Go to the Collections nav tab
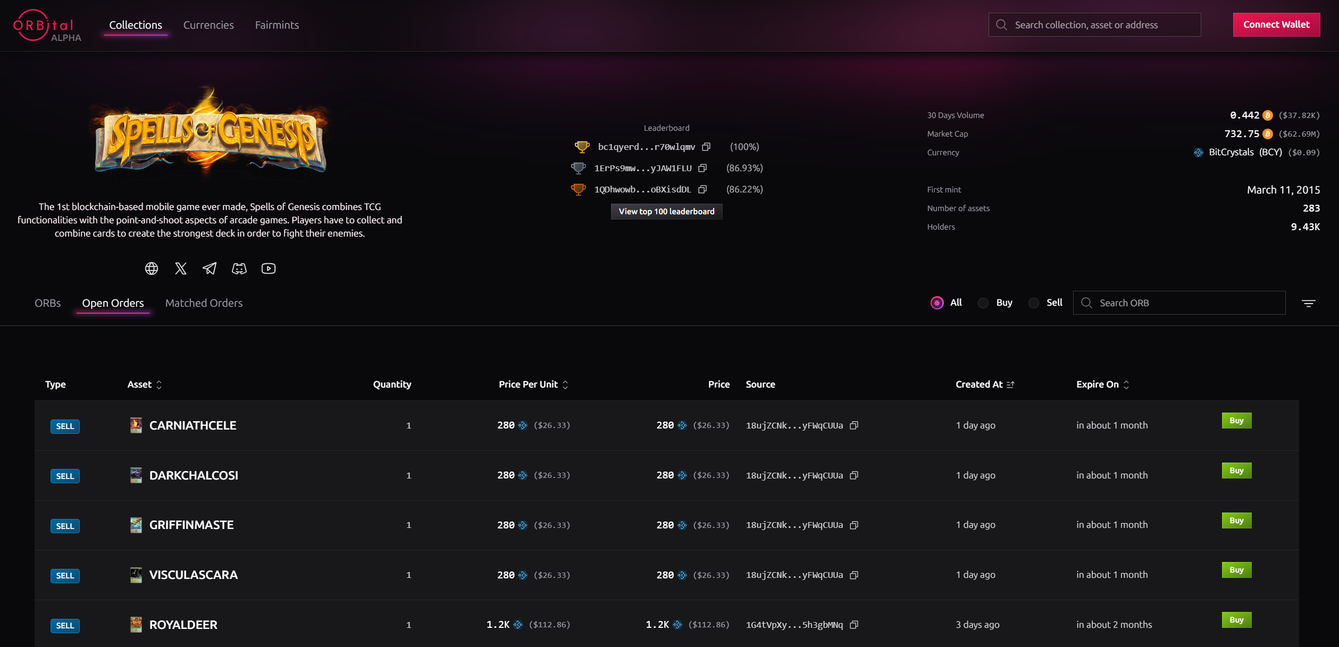 tap(136, 25)
